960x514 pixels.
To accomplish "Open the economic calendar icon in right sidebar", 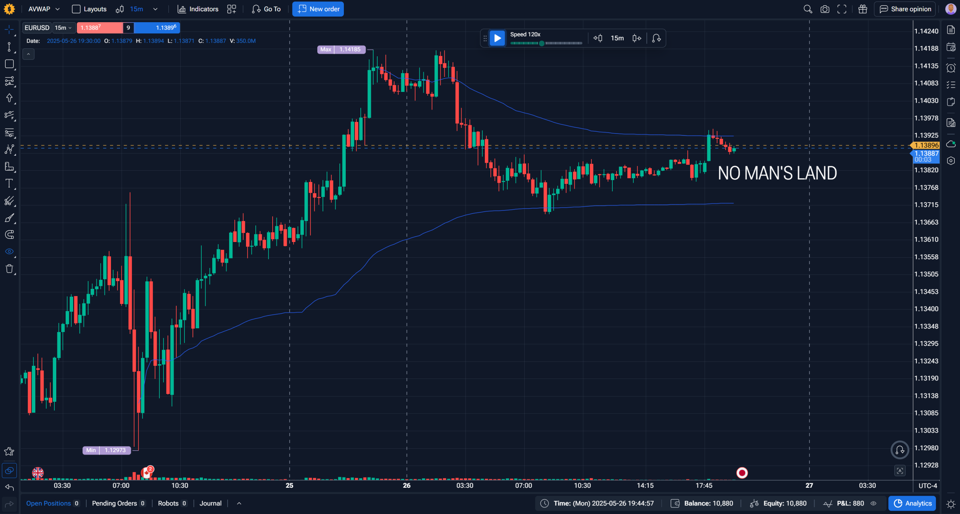I will point(951,47).
